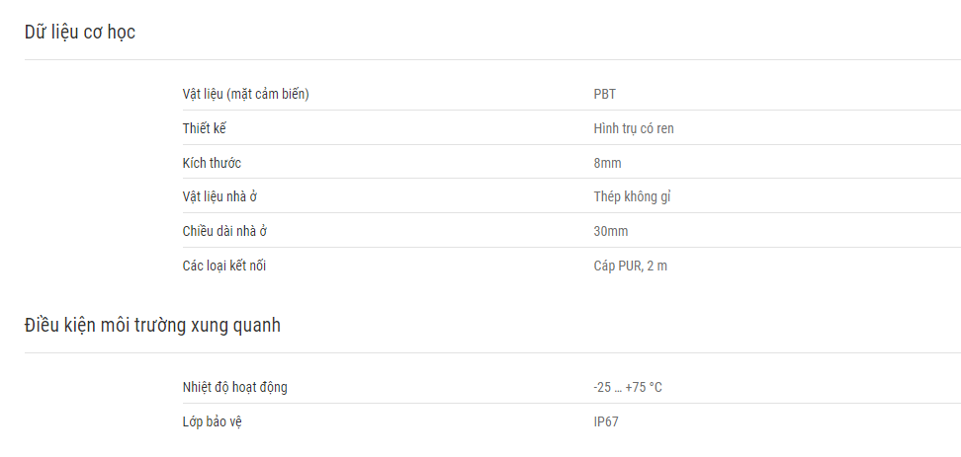Select the "Nhiệt độ hoạt động" label

pos(234,387)
